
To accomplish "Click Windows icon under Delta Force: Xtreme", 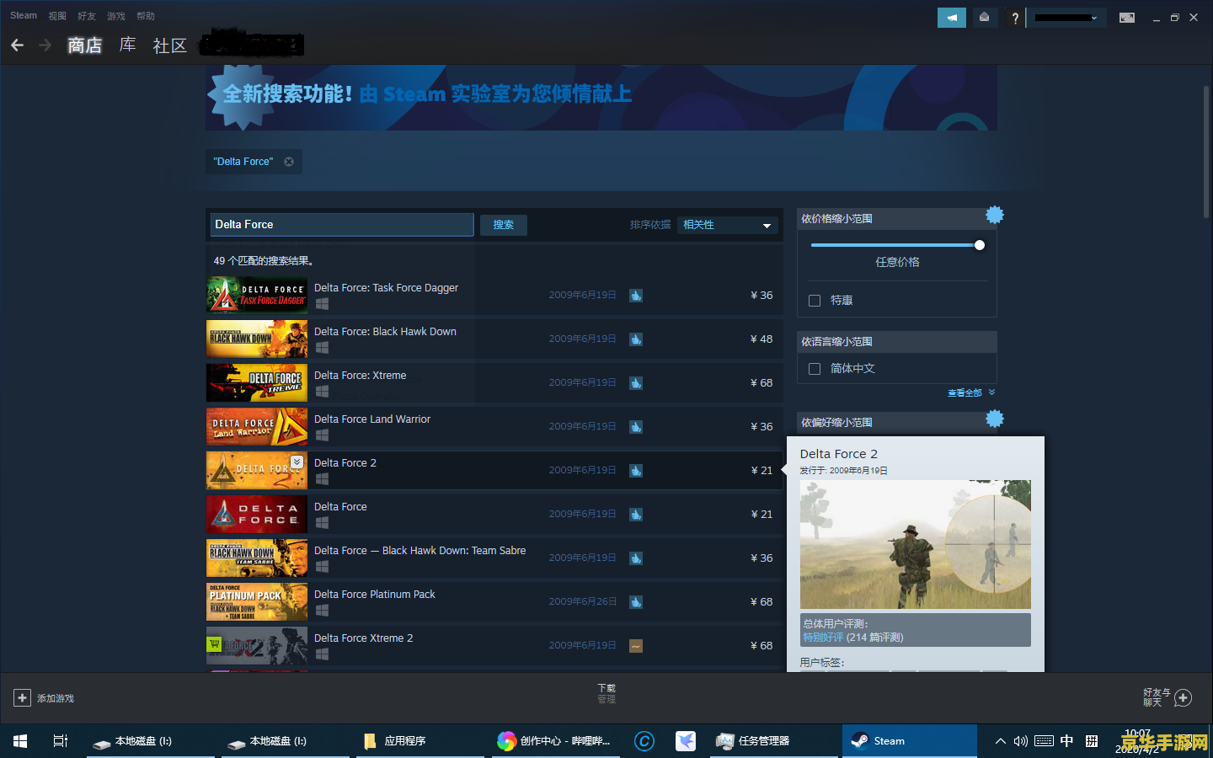I will pos(322,392).
